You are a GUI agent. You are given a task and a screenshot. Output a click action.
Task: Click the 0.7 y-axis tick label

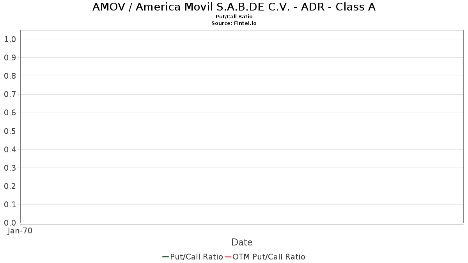[x=10, y=94]
